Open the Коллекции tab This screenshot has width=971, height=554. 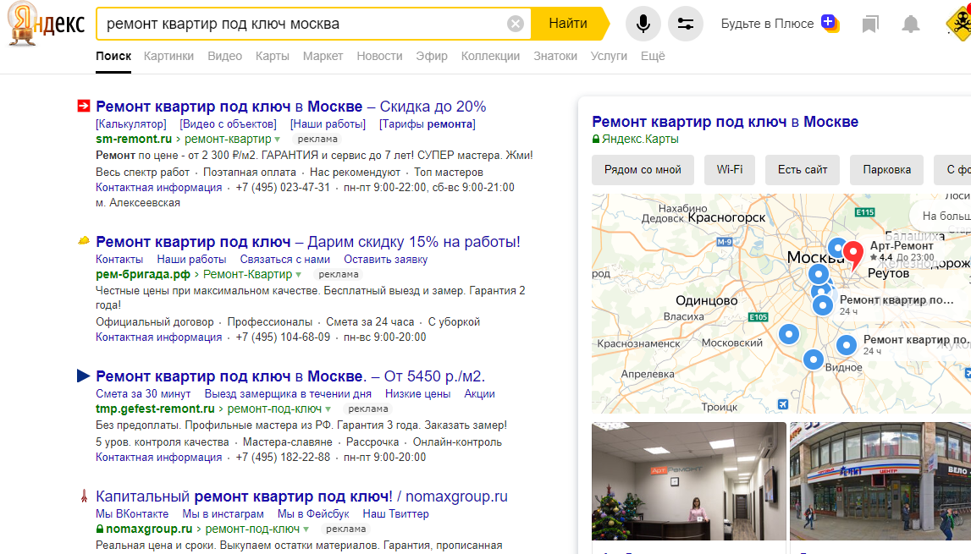coord(490,56)
